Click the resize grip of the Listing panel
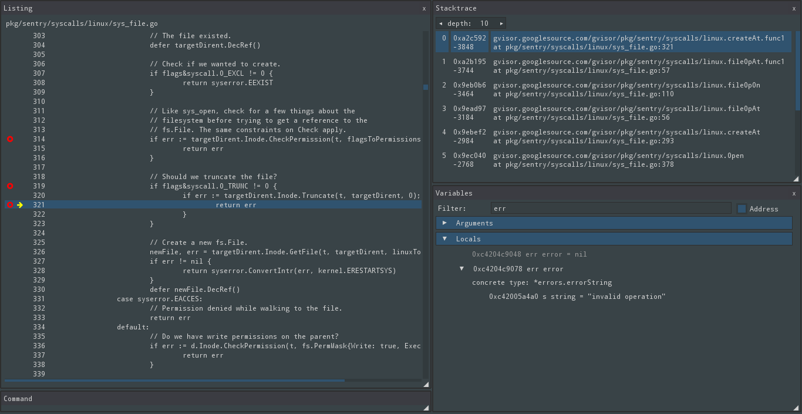802x414 pixels. pos(426,384)
